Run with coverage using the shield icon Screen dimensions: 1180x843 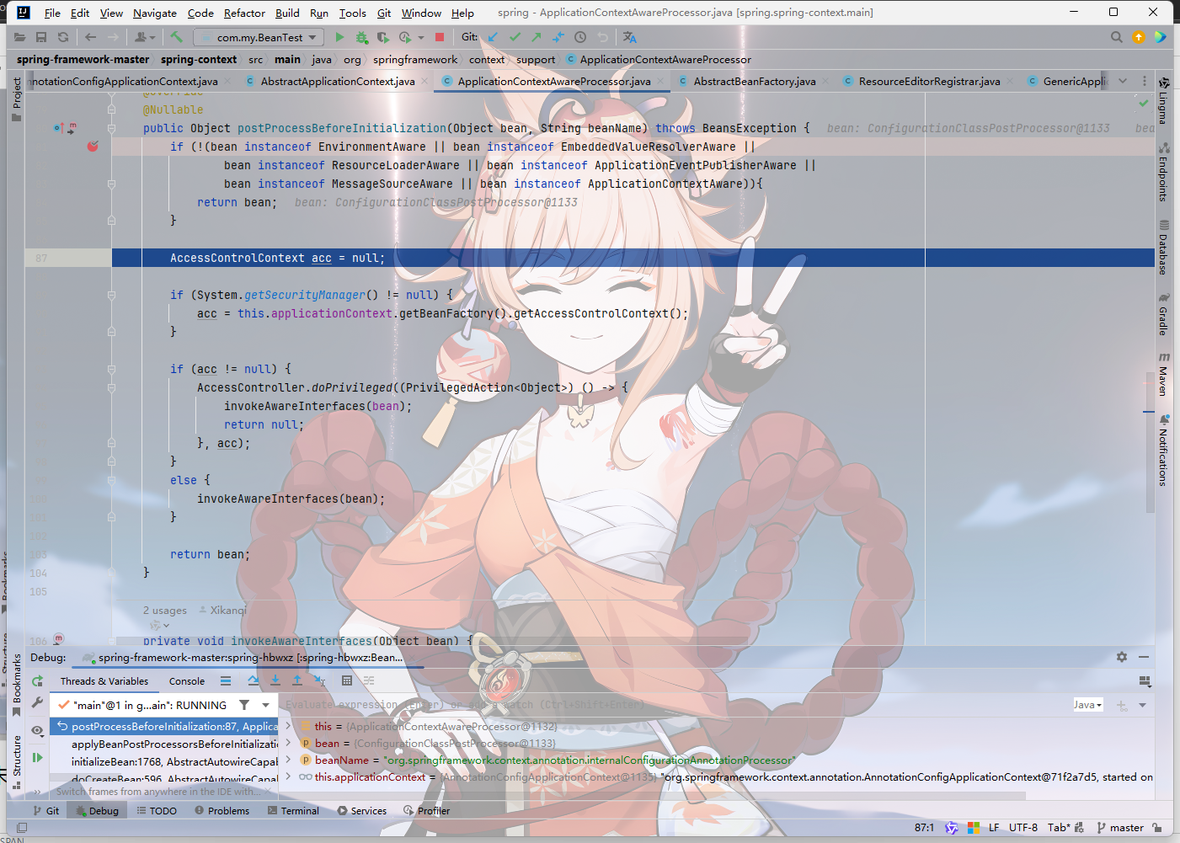coord(383,37)
